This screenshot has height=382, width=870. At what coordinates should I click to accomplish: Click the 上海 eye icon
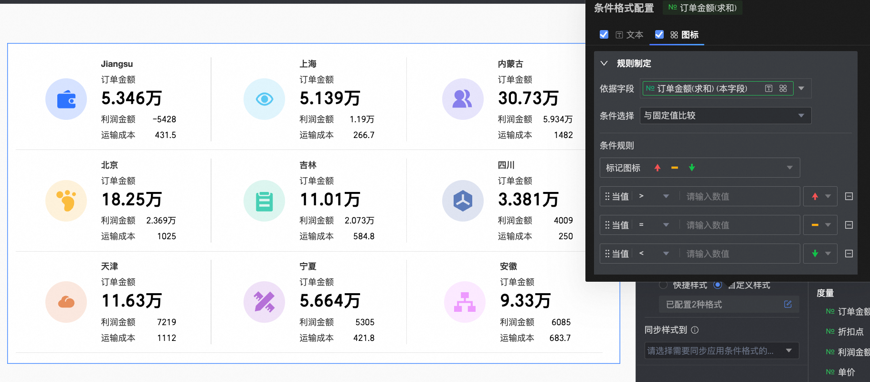264,99
